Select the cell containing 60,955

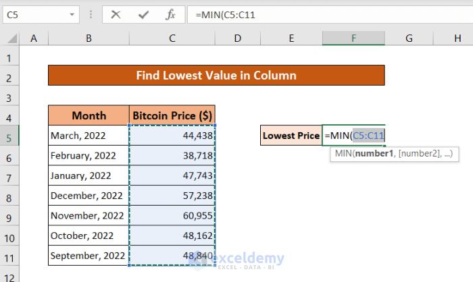click(x=172, y=217)
